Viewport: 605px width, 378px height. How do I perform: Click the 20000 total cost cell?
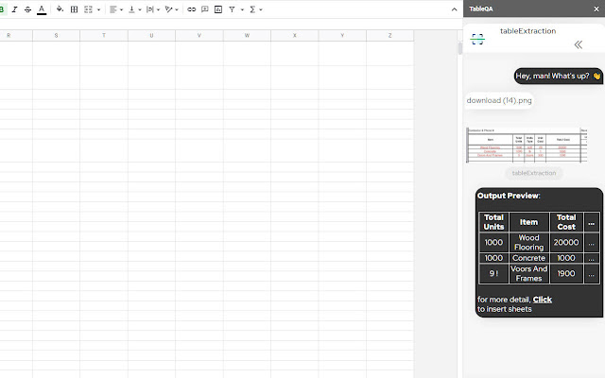click(x=566, y=243)
